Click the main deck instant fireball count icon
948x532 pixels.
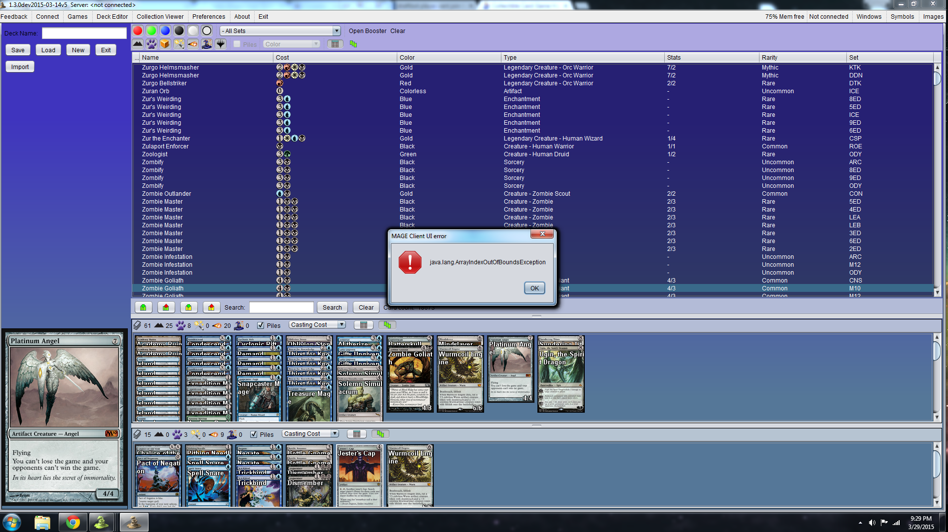pos(217,325)
